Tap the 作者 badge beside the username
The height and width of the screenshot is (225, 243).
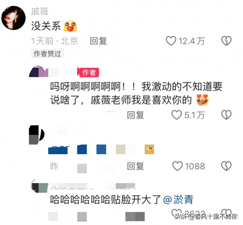(89, 72)
